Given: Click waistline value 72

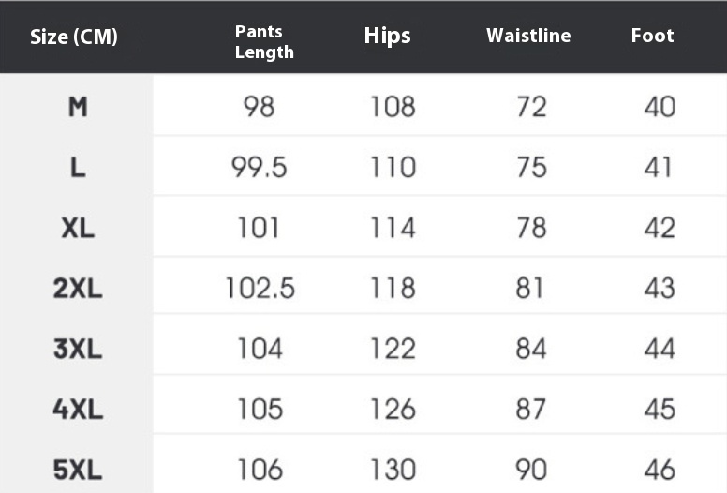Looking at the screenshot, I should pos(531,107).
